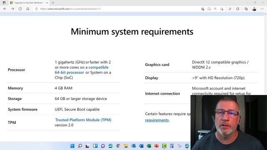This screenshot has height=150, width=267.
Task: Open taskbar Search magnifier
Action: [x=80, y=146]
